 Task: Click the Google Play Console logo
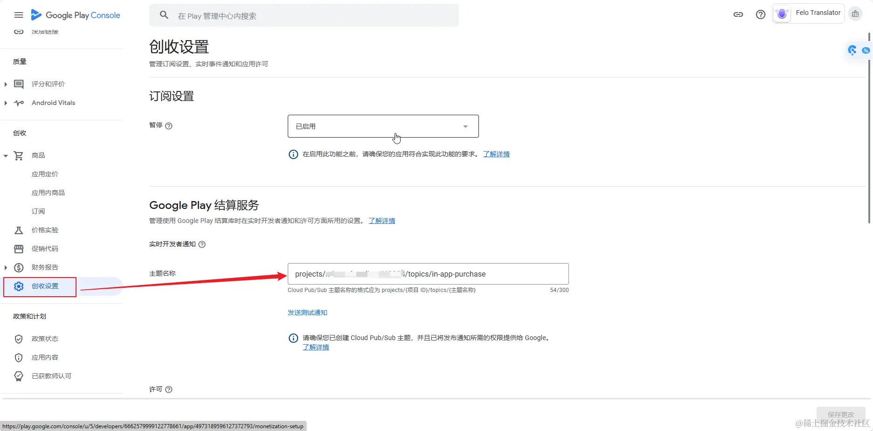point(76,15)
